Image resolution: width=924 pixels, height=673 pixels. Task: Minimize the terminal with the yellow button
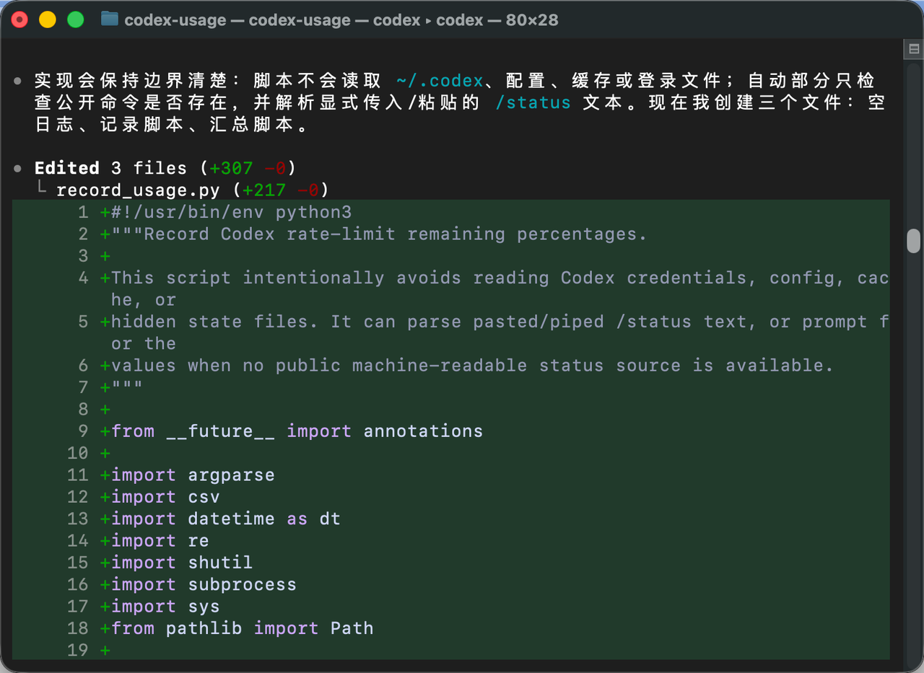pos(48,19)
